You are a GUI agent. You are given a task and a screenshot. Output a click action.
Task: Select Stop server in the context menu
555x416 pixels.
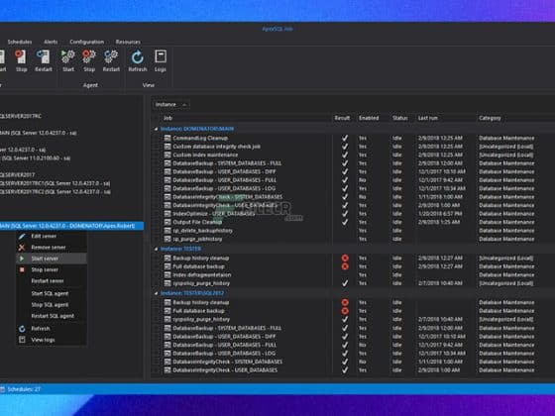pyautogui.click(x=52, y=269)
